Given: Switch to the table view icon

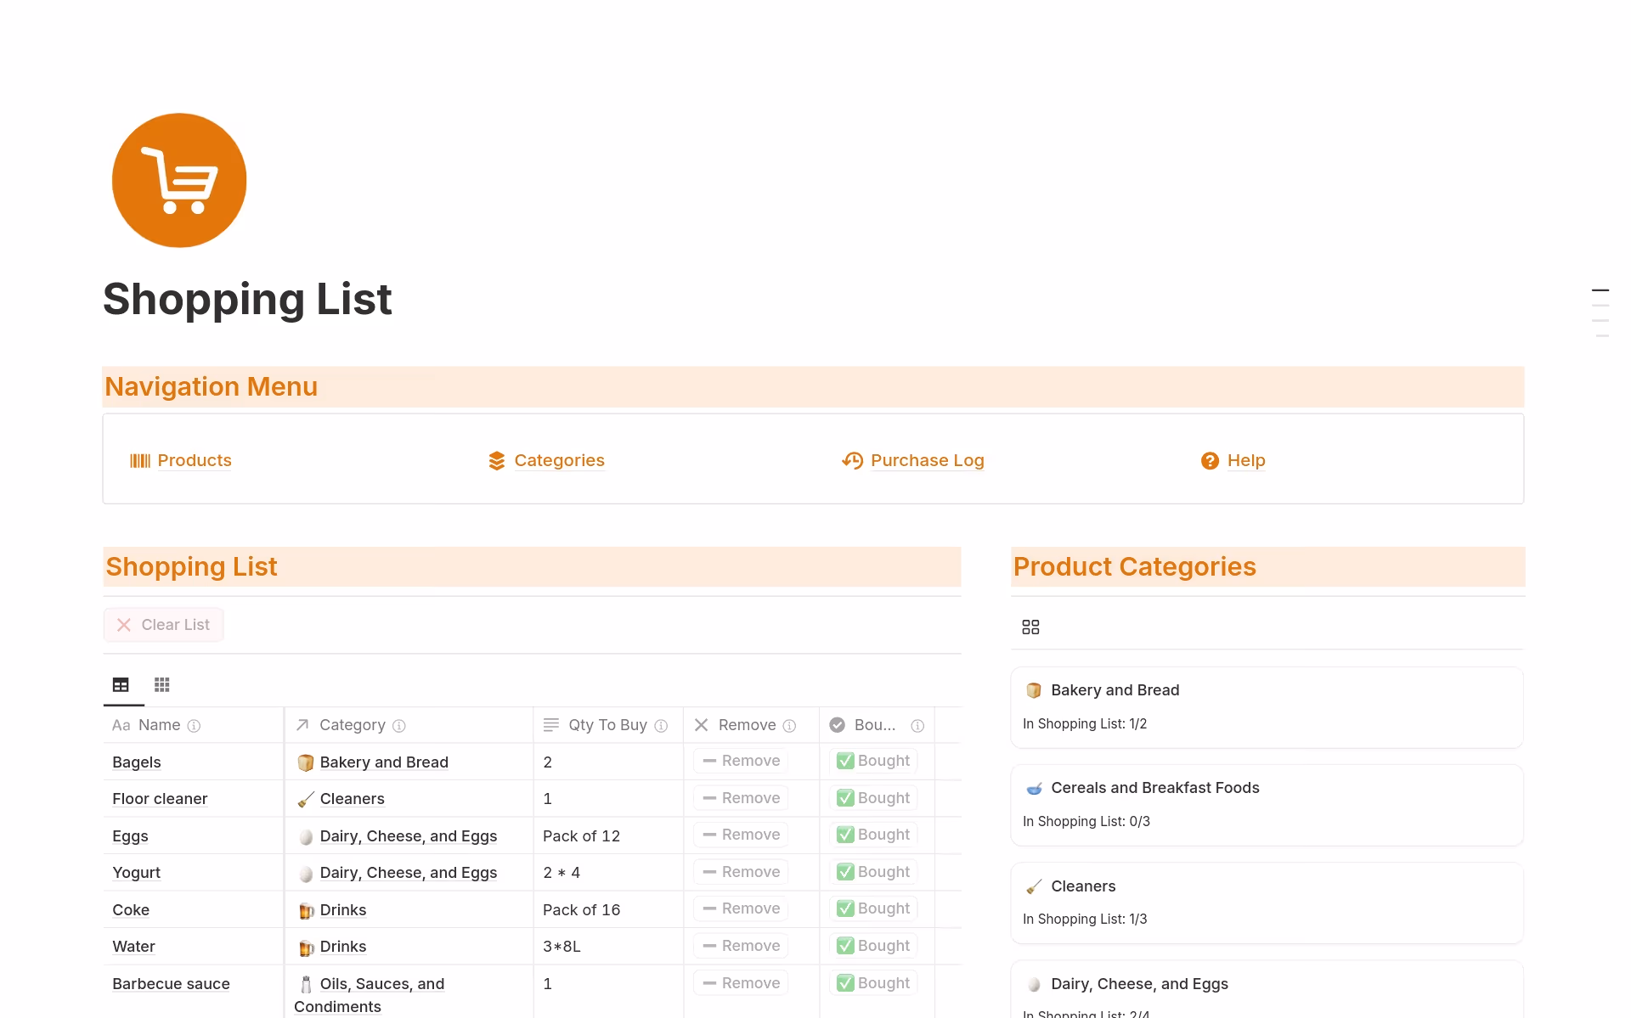Looking at the screenshot, I should [121, 684].
